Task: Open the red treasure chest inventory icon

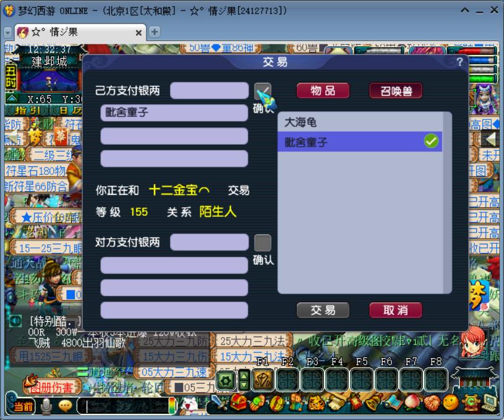Action: click(239, 402)
